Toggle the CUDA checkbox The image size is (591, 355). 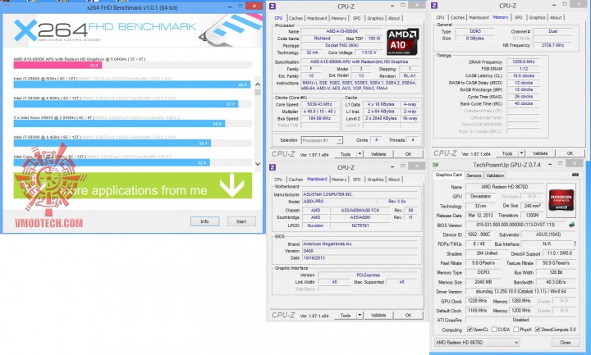494,330
